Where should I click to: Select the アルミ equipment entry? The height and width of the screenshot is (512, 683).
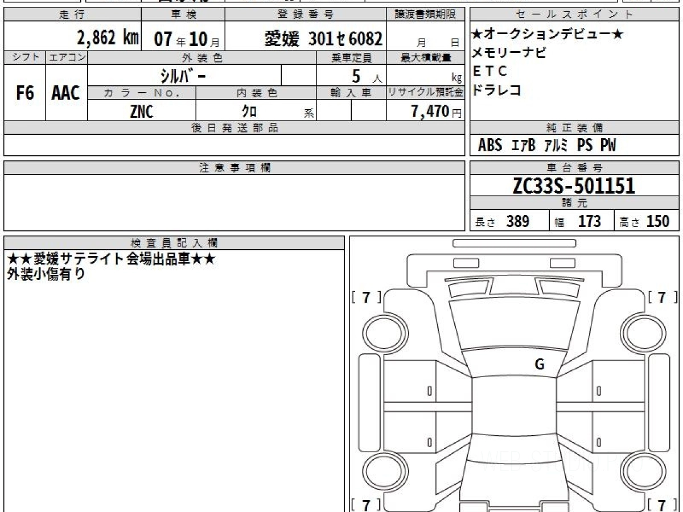click(x=556, y=146)
